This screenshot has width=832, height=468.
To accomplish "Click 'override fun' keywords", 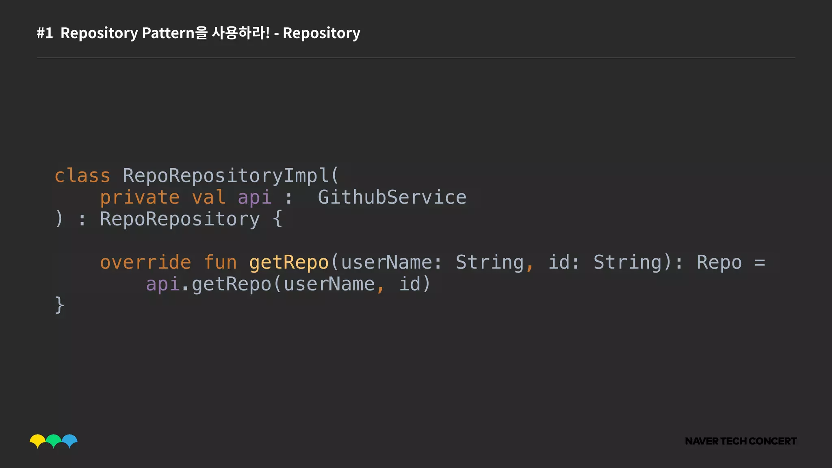I will click(168, 262).
